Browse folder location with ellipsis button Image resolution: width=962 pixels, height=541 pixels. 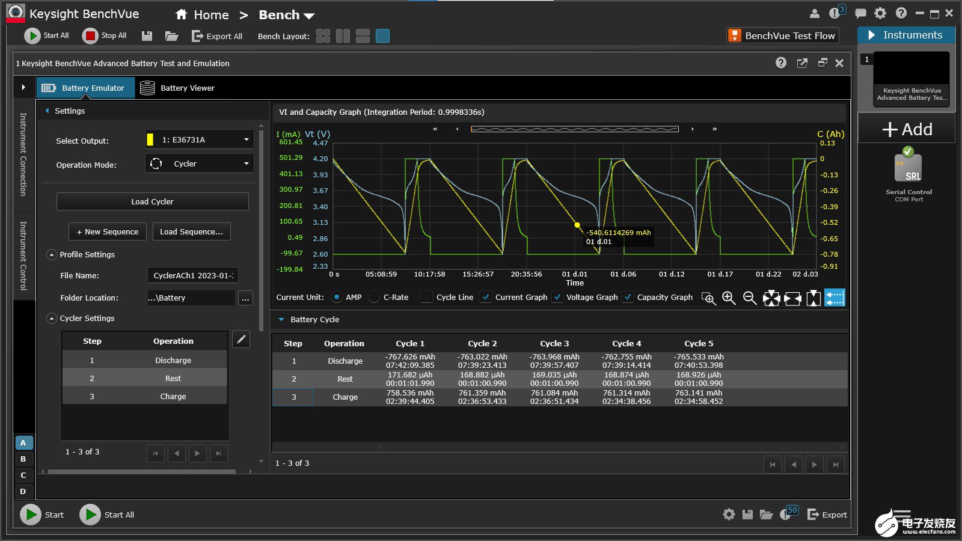pos(245,298)
